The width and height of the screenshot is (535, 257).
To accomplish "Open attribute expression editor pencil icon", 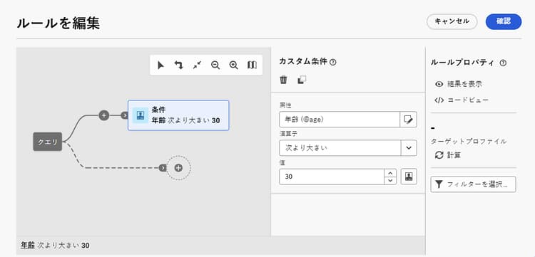I will [409, 119].
